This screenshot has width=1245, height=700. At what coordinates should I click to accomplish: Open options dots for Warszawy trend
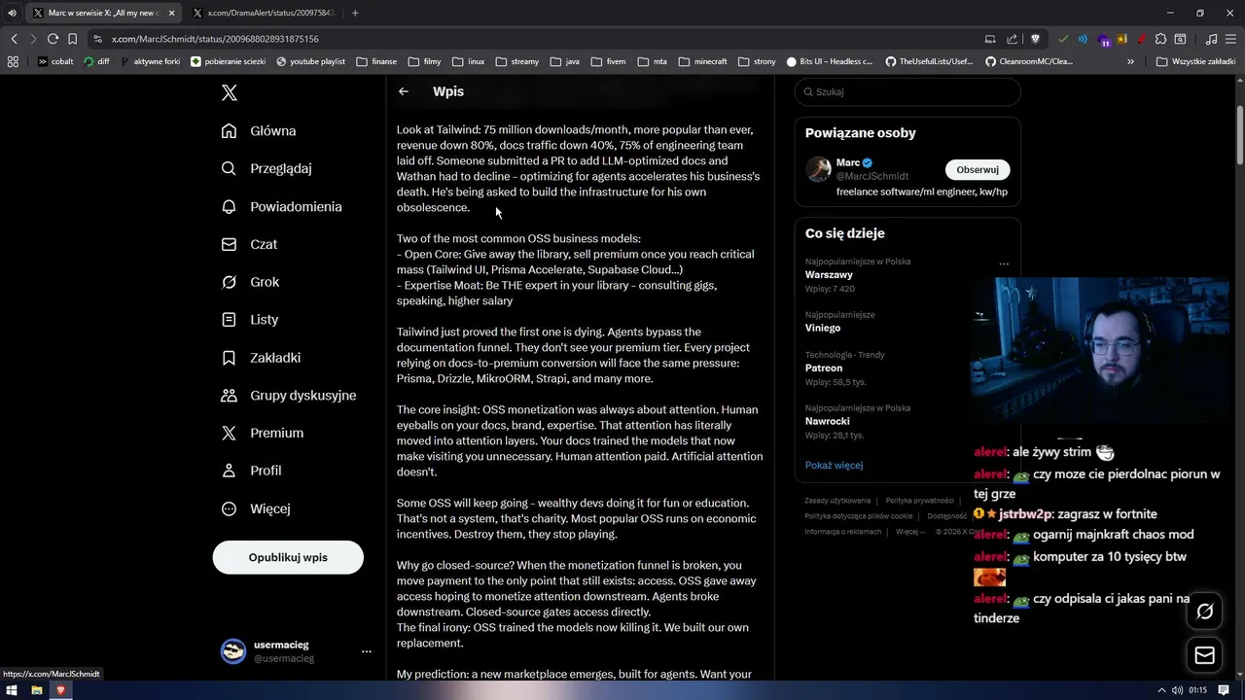click(x=1004, y=263)
